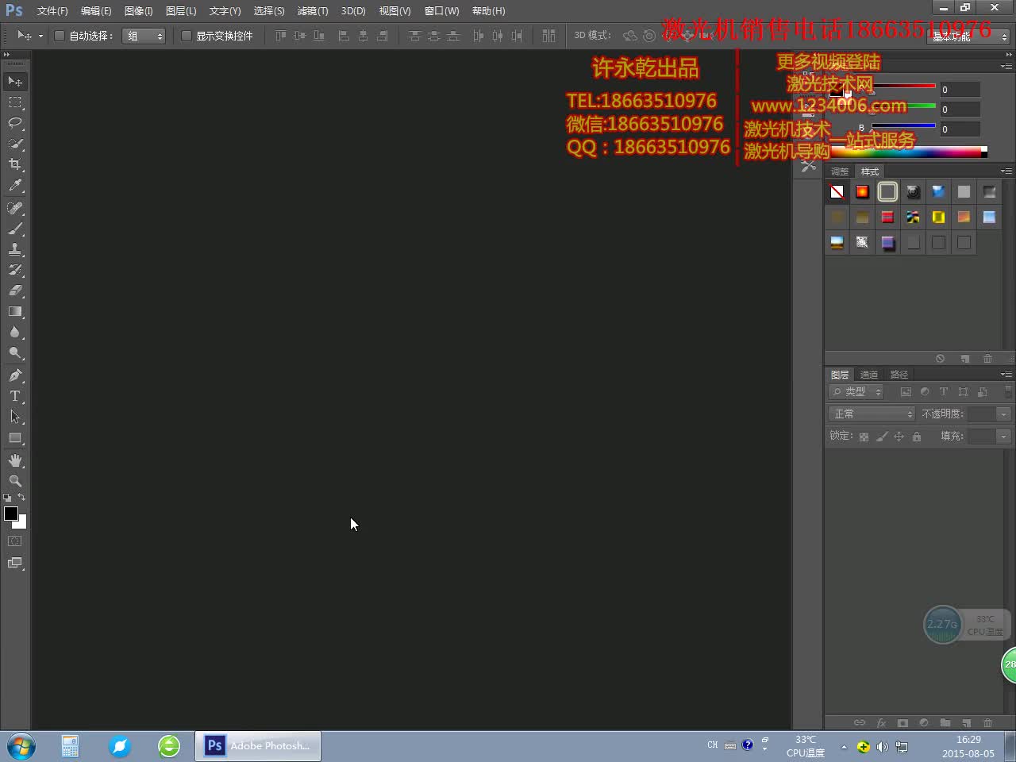Viewport: 1016px width, 762px height.
Task: Activate the Hand tool
Action: pyautogui.click(x=15, y=460)
